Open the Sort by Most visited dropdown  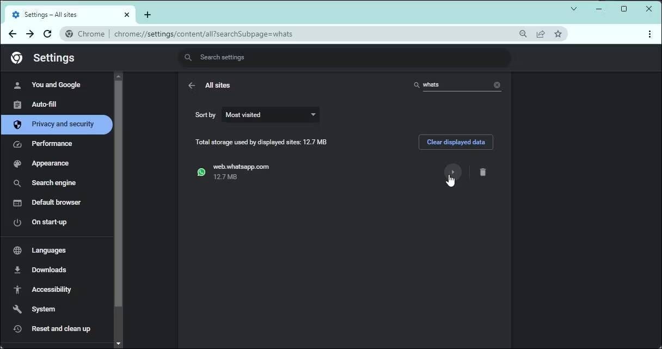tap(270, 115)
